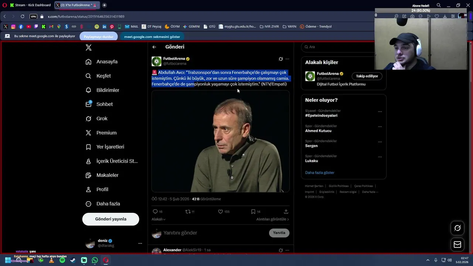Click the Yanıtını gönder reply field
Image resolution: width=473 pixels, height=266 pixels.
point(214,233)
